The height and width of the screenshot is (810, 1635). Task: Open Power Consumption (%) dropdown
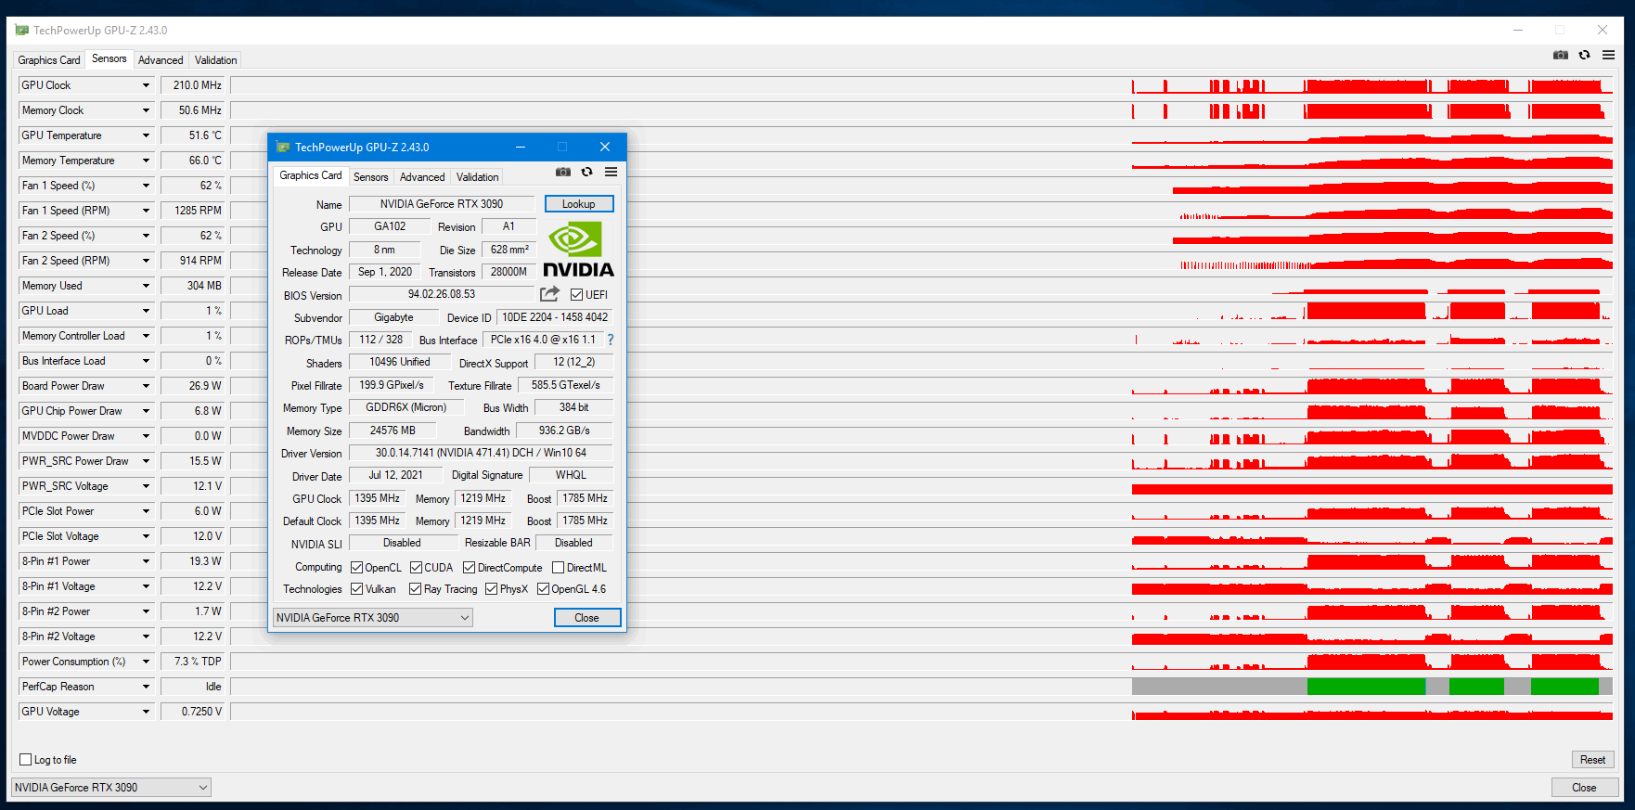[146, 662]
